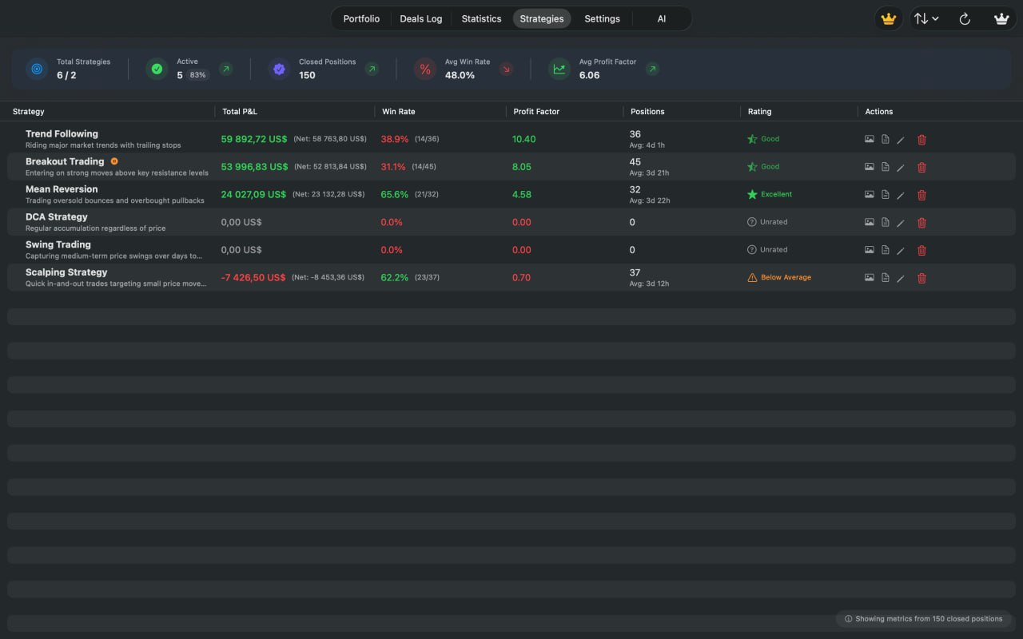Select the Scalping Strategy row name

click(66, 272)
